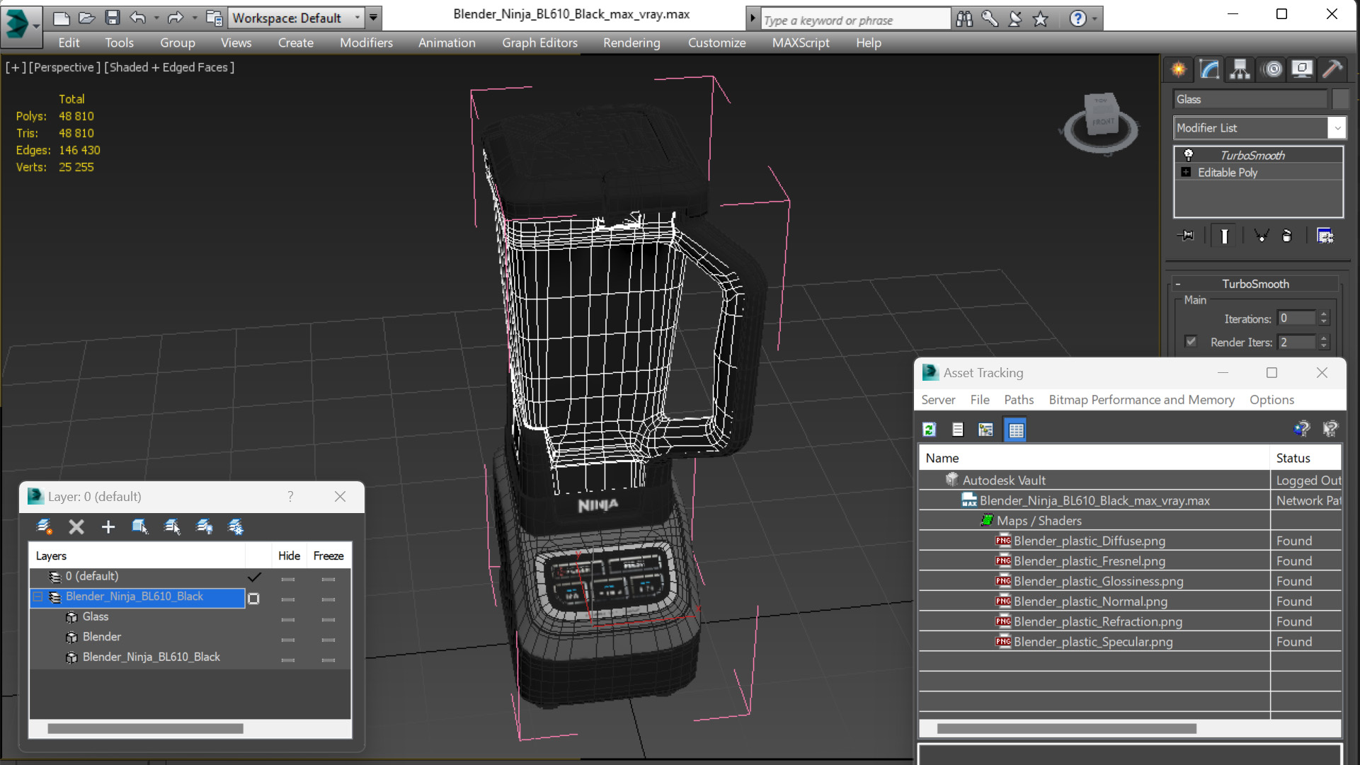Viewport: 1360px width, 765px height.
Task: Toggle Freeze for the 0 (default) layer
Action: pyautogui.click(x=328, y=579)
